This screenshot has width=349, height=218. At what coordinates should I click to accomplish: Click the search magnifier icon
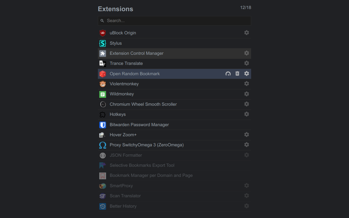tap(102, 21)
